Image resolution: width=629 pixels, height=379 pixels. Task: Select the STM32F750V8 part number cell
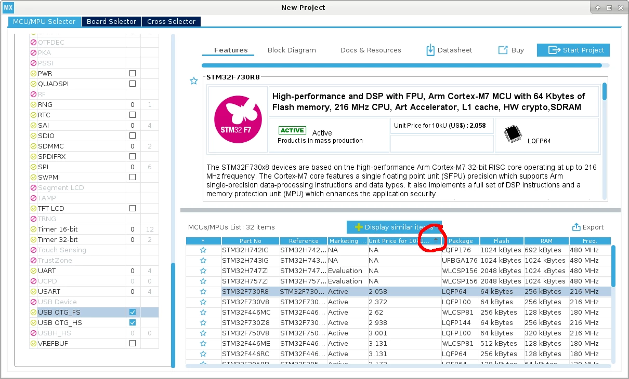[x=251, y=333]
